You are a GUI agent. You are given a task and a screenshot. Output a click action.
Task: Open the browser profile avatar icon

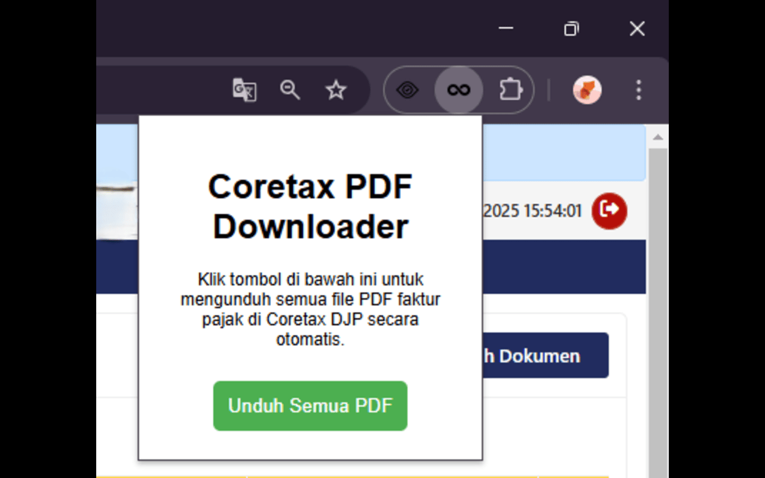click(587, 91)
